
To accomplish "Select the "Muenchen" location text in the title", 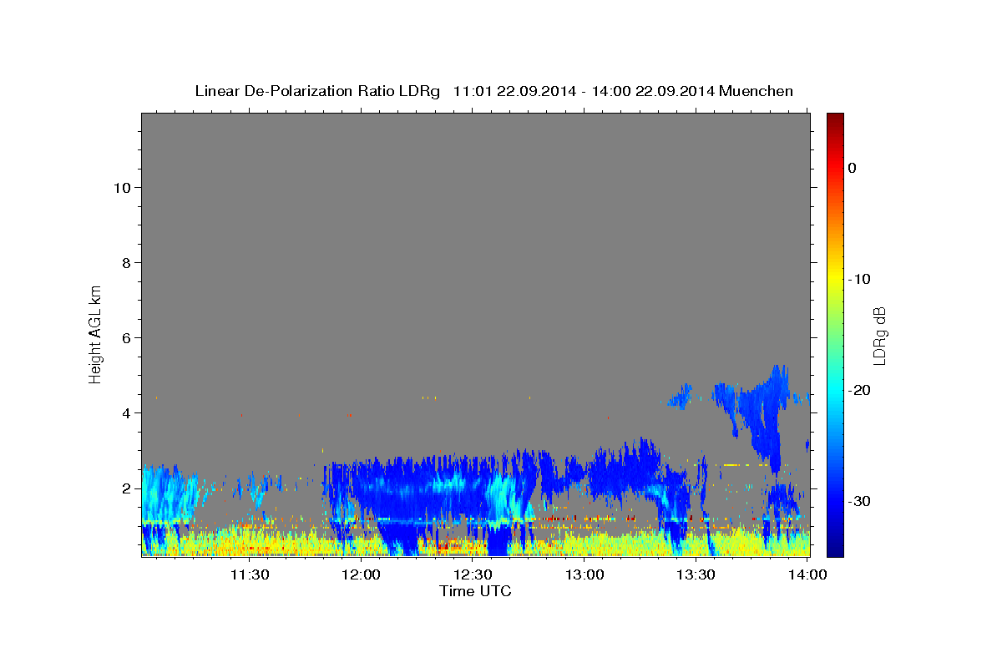I will [x=756, y=91].
